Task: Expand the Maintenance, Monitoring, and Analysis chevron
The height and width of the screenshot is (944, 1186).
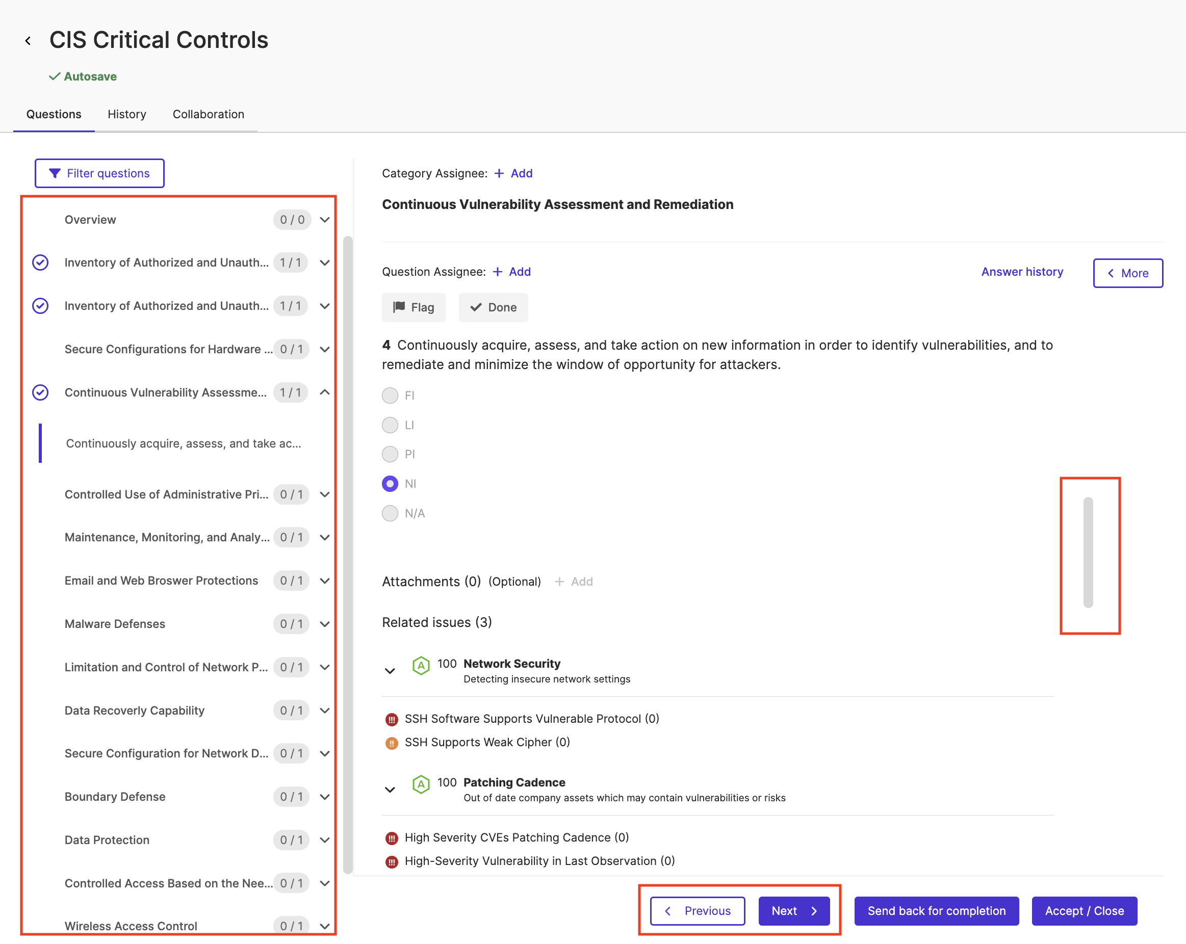Action: (325, 537)
